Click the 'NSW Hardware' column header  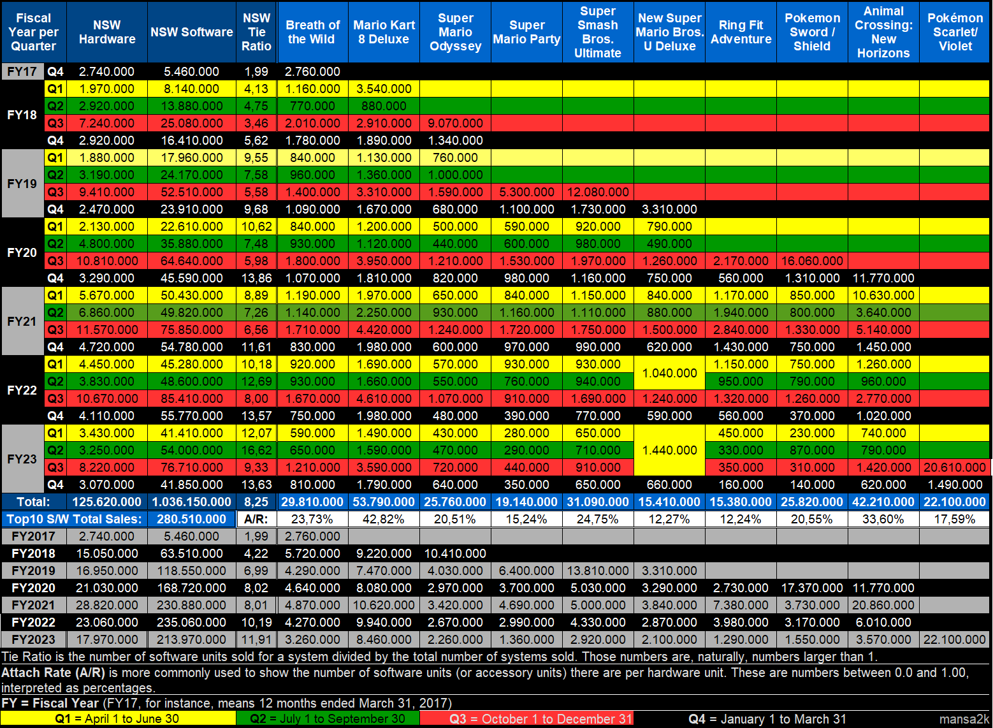107,32
